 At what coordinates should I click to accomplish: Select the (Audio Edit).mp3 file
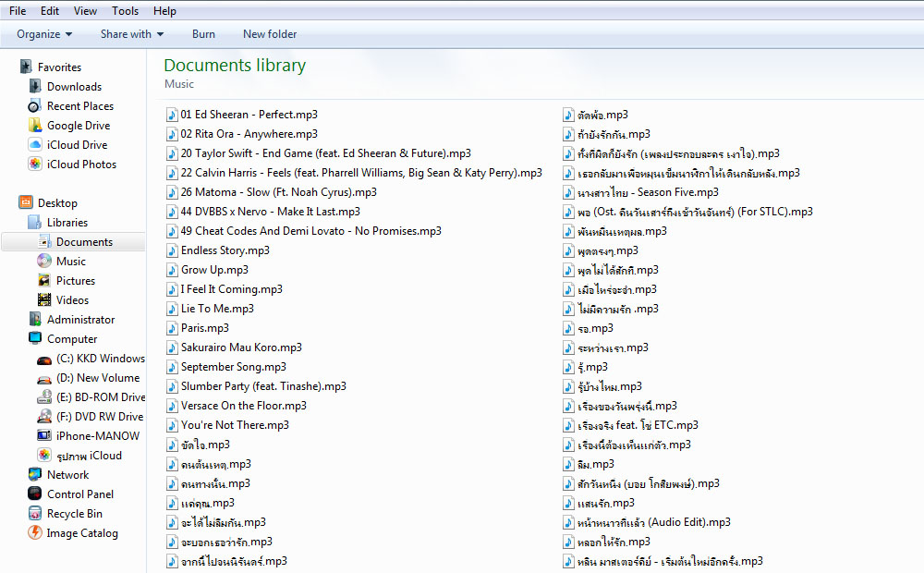tap(647, 522)
